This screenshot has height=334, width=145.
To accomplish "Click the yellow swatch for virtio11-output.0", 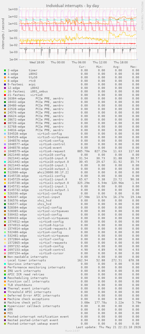I will [x=5, y=183].
